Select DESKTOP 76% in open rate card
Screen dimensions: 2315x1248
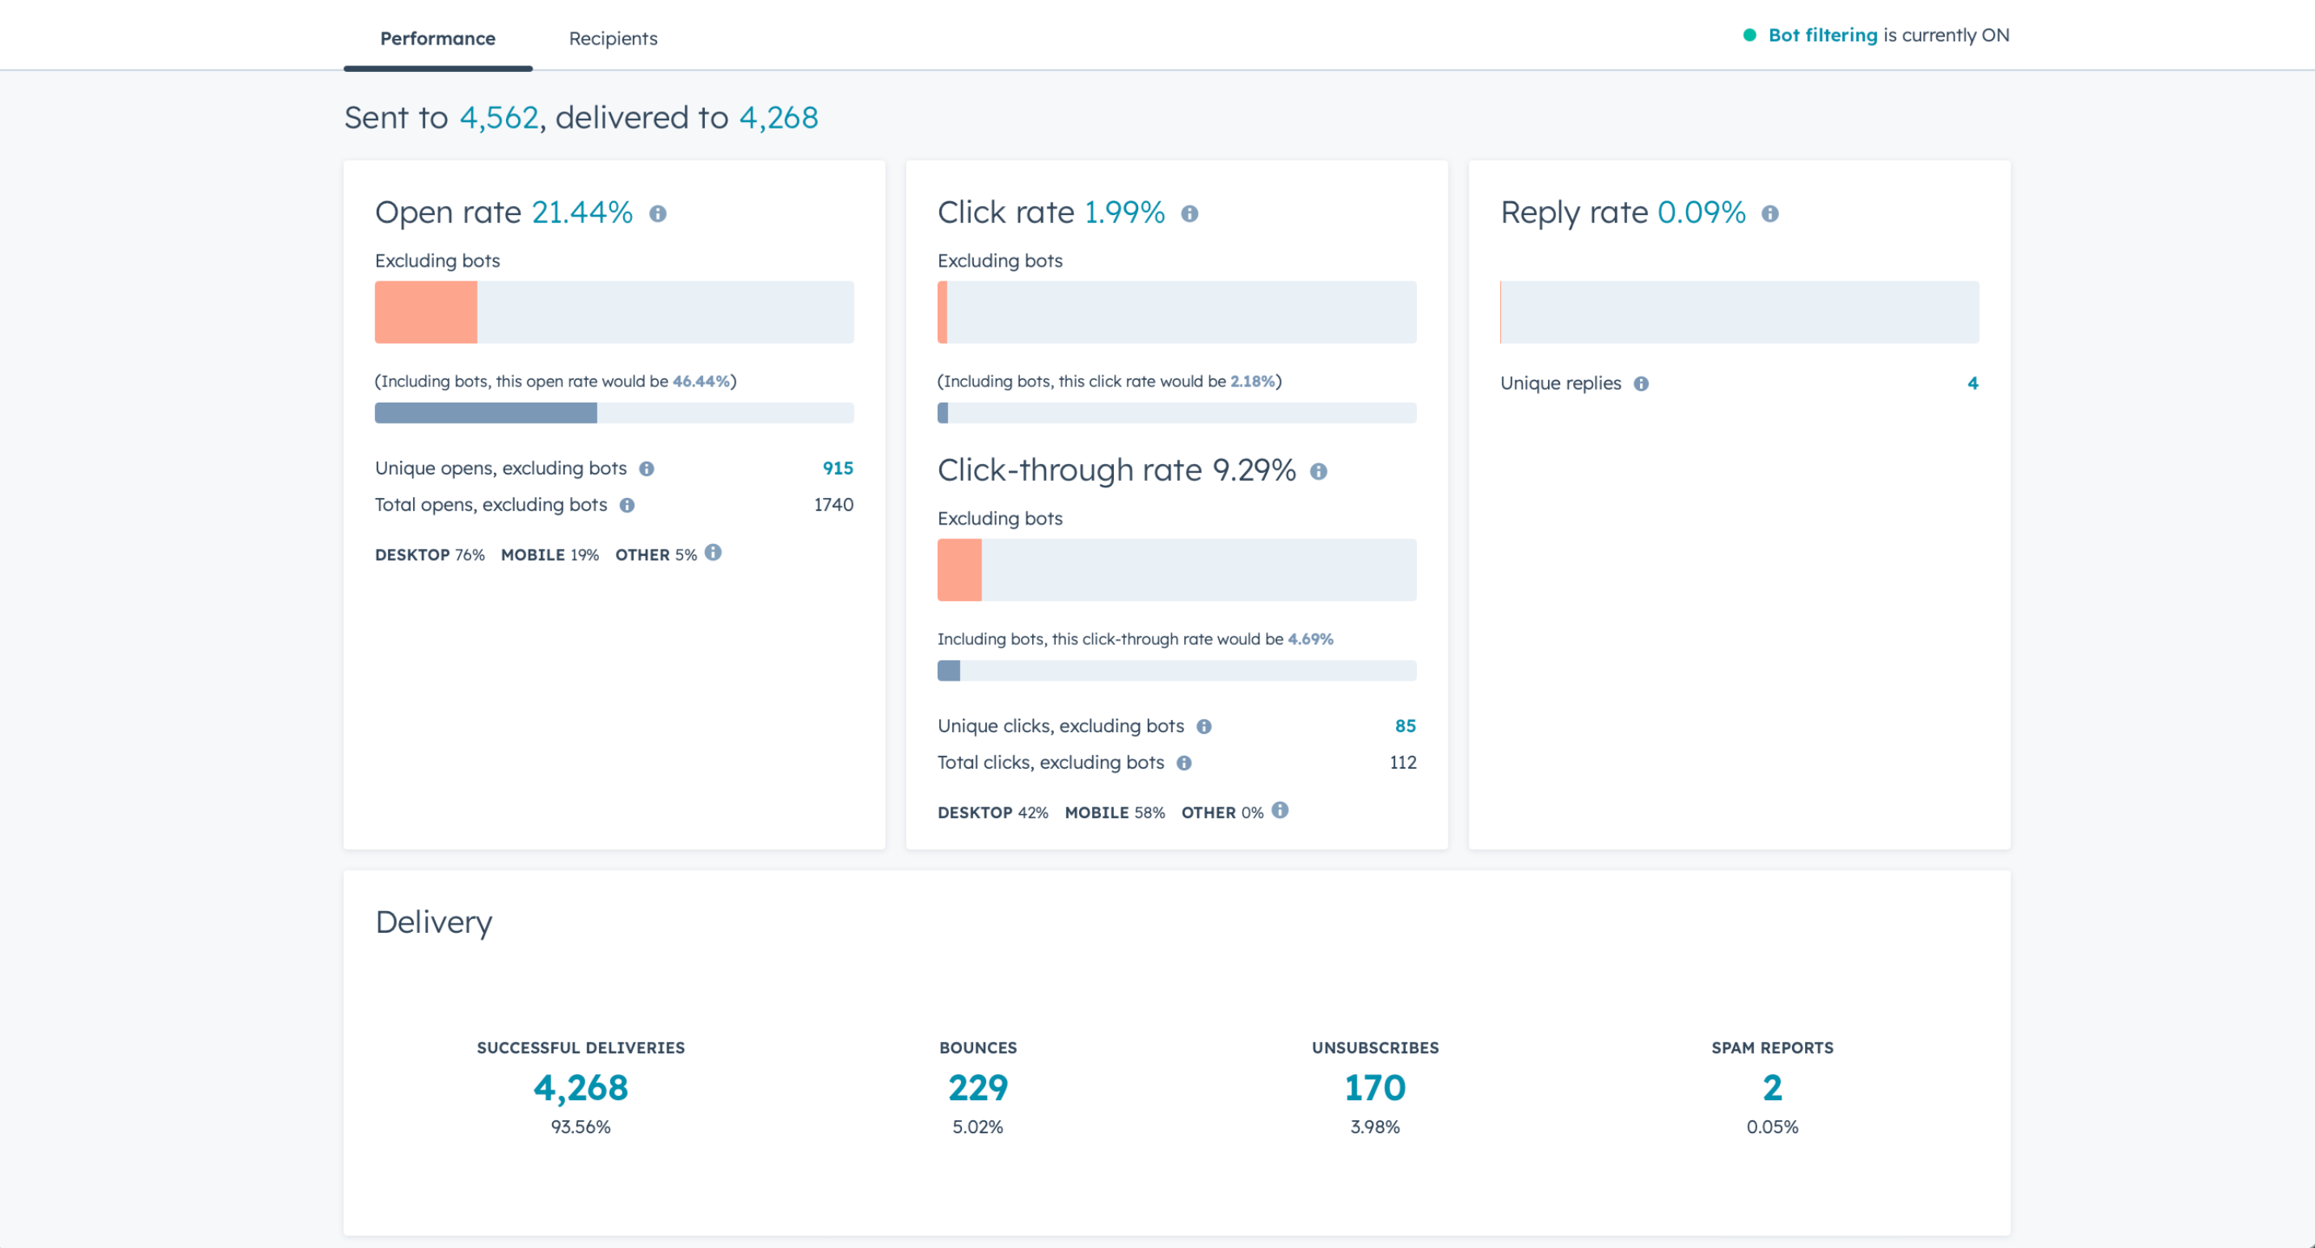429,555
